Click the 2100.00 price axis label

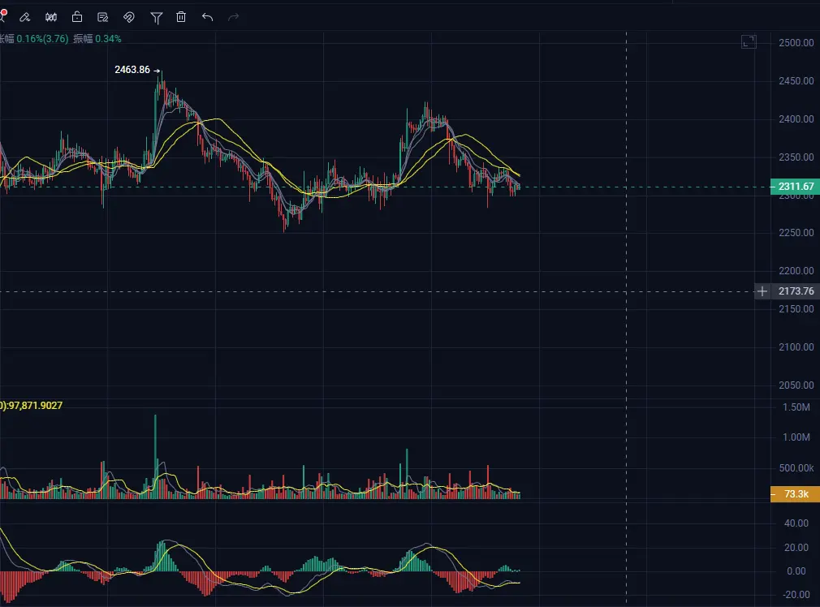[796, 347]
